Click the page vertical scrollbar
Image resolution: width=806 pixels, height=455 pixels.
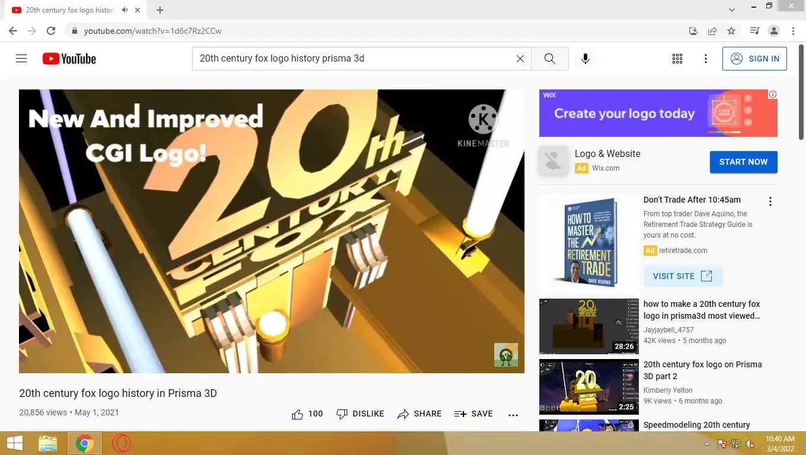[801, 92]
